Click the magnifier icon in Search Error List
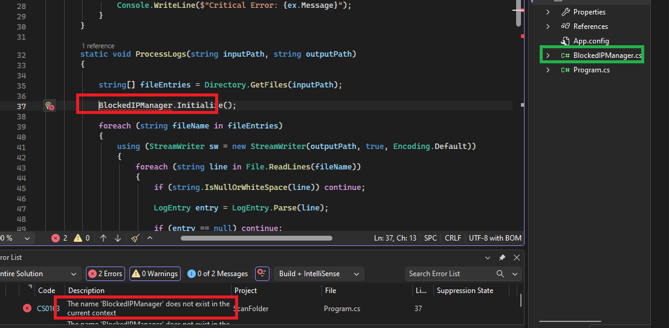The image size is (669, 328). (x=500, y=274)
